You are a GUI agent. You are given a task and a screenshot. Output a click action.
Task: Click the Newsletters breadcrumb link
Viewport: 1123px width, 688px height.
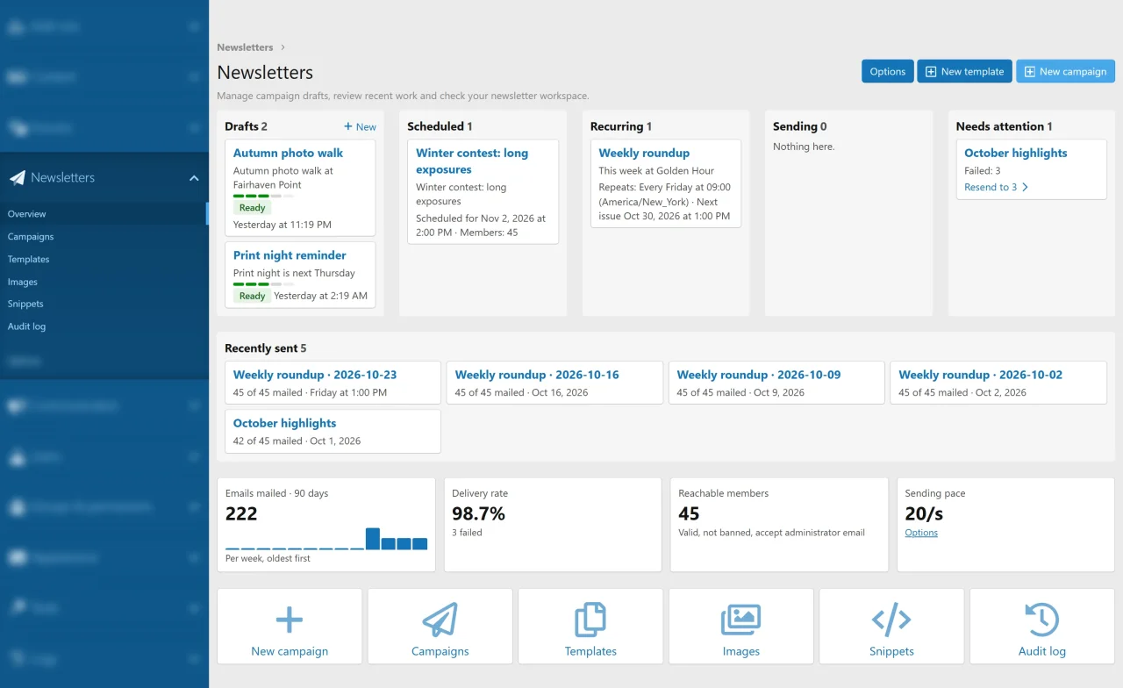tap(245, 47)
